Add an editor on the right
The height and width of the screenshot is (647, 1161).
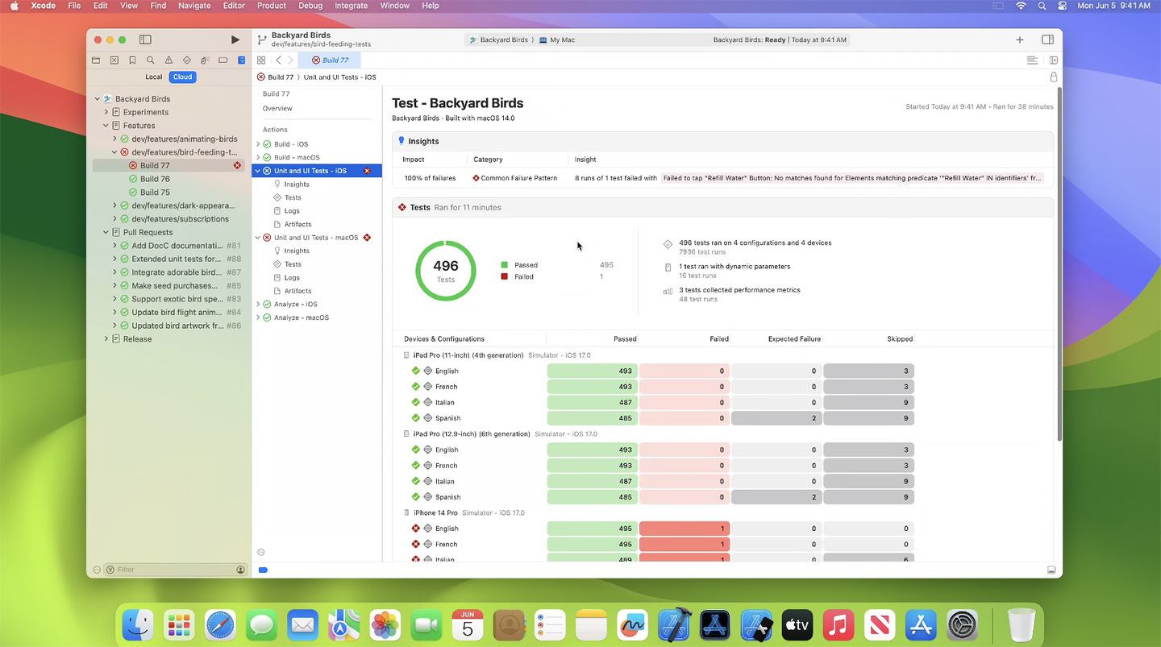1053,60
